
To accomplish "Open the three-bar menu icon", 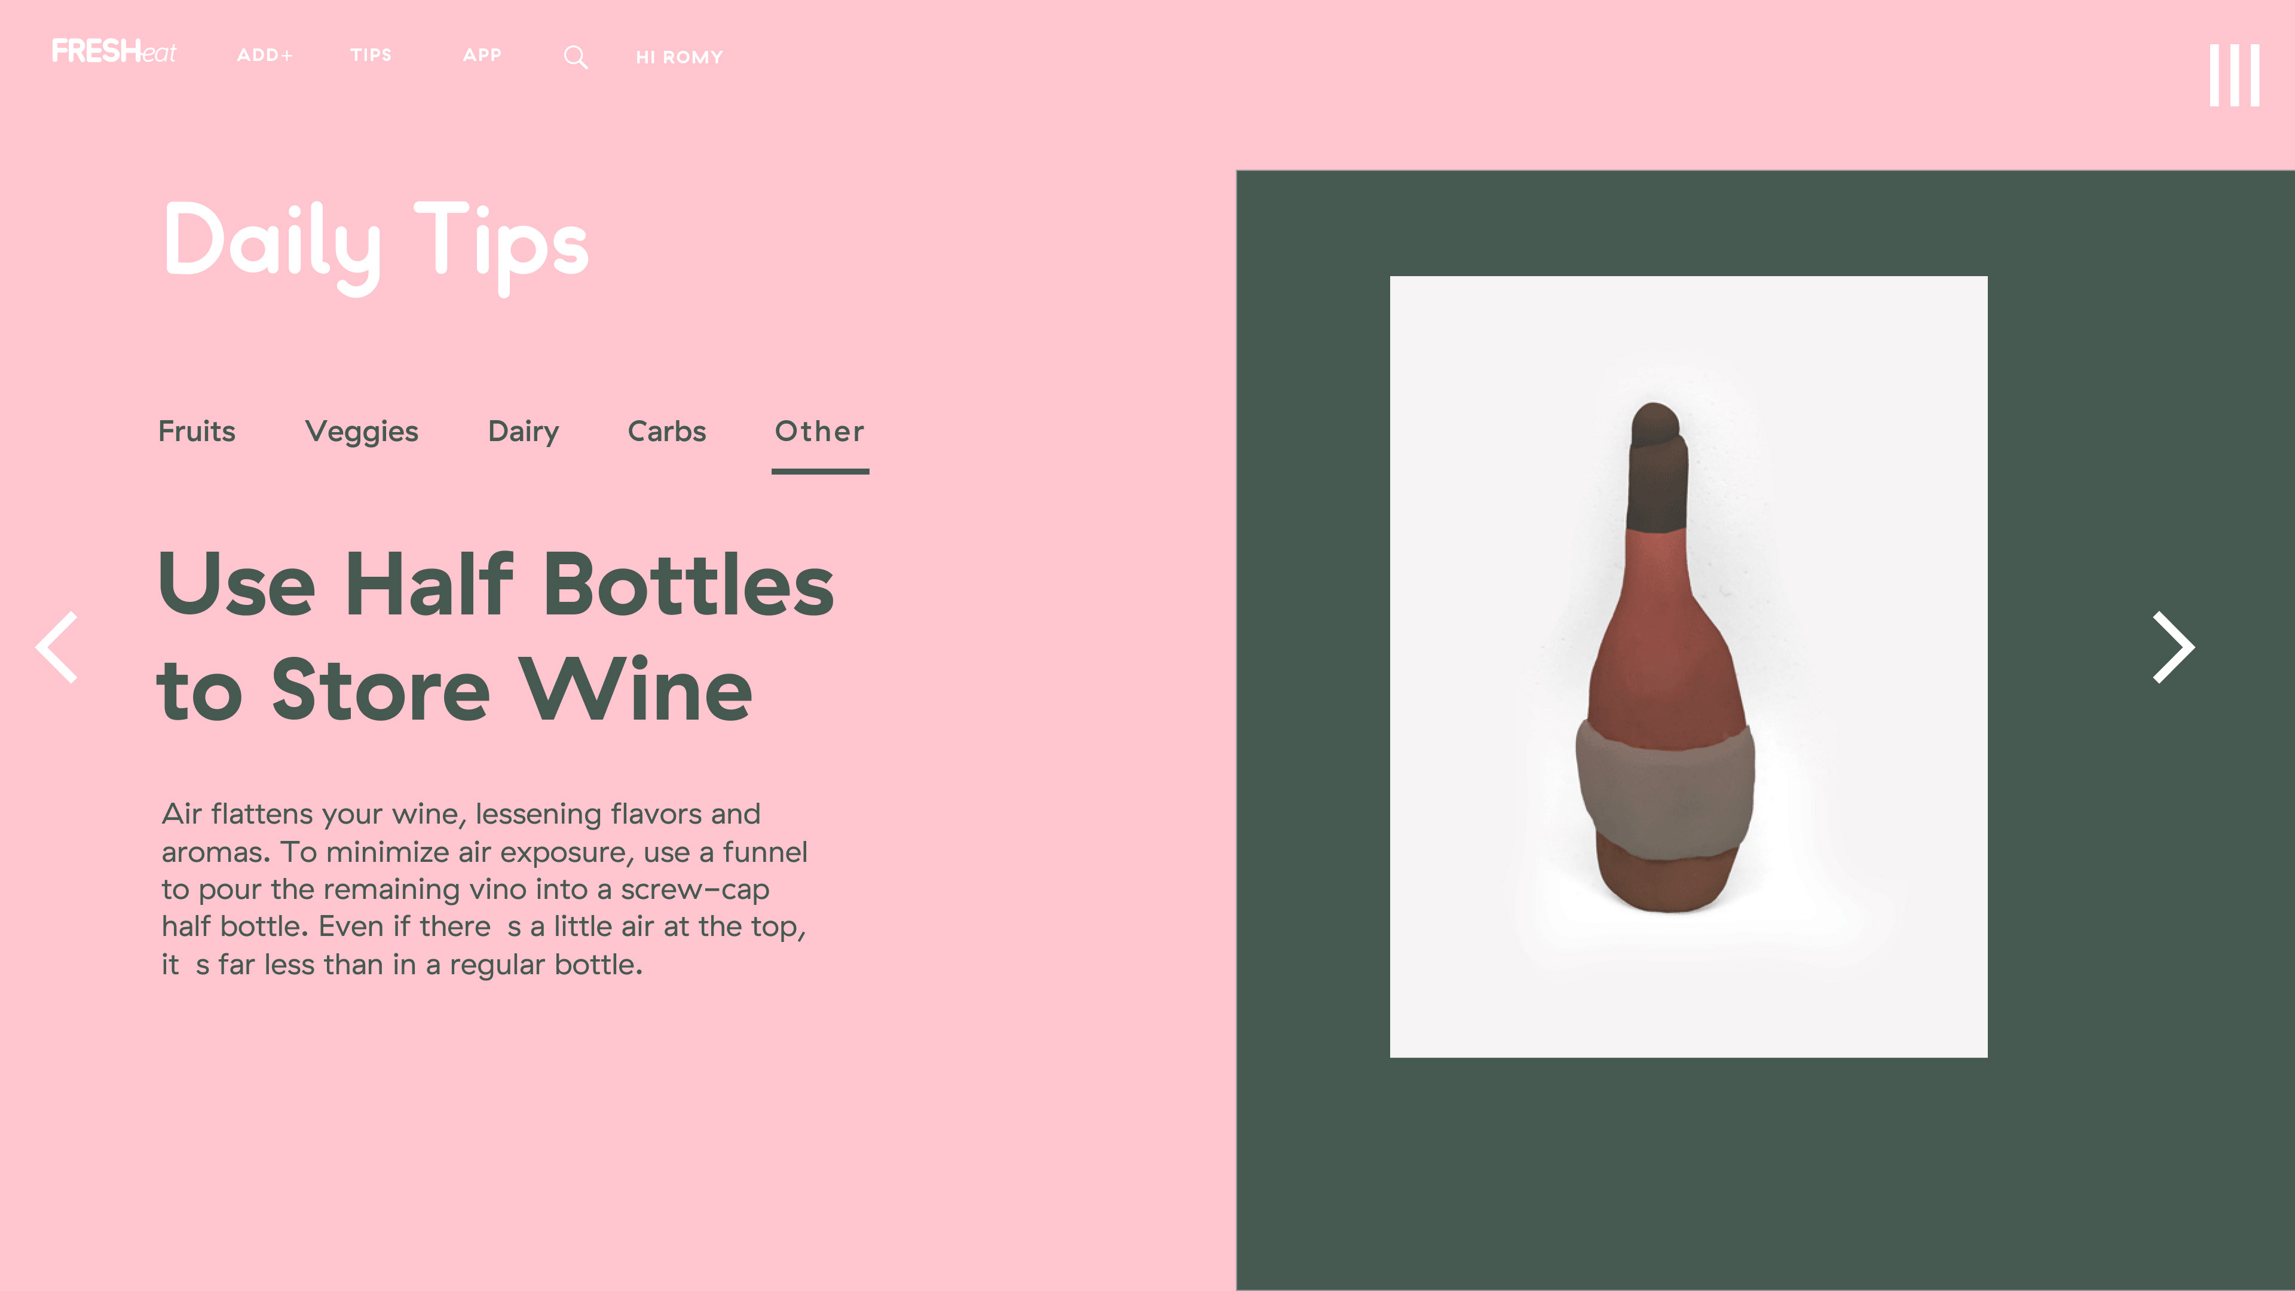I will [2233, 76].
